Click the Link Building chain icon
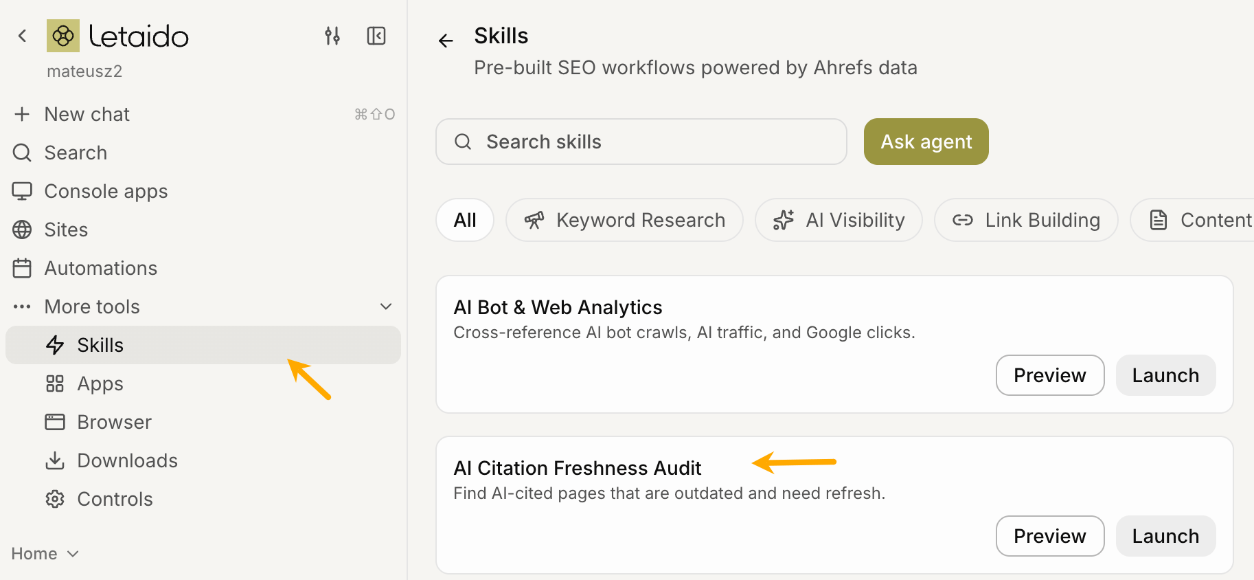This screenshot has width=1254, height=580. coord(963,220)
